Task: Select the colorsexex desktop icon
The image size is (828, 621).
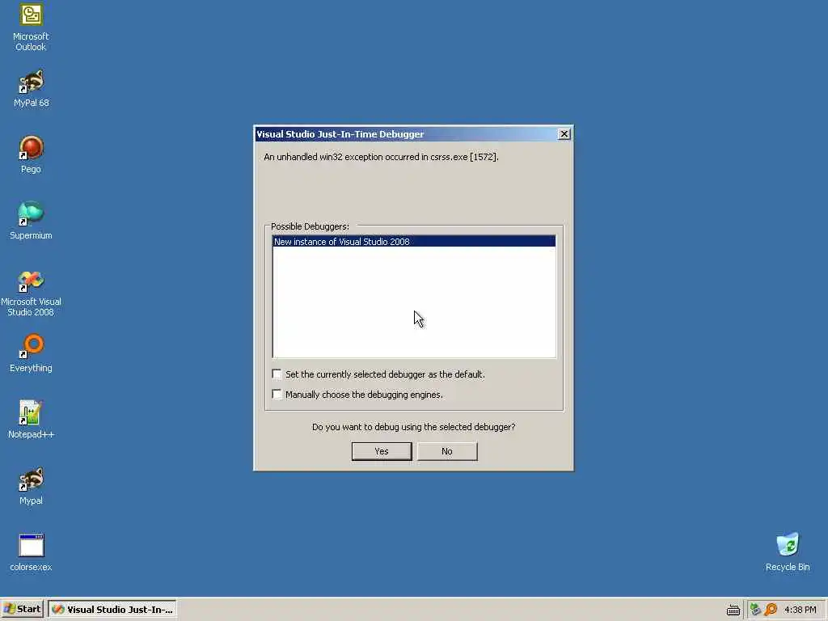Action: [31, 553]
